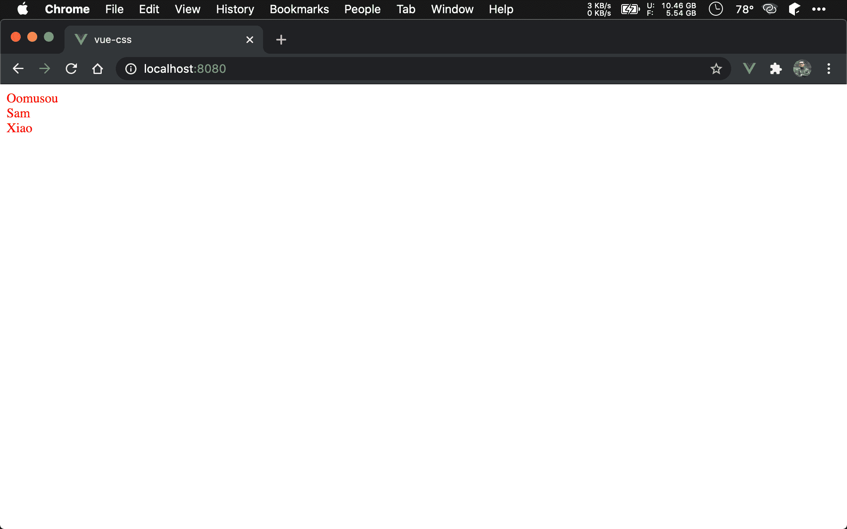Reload the localhost page
847x529 pixels.
pos(71,69)
